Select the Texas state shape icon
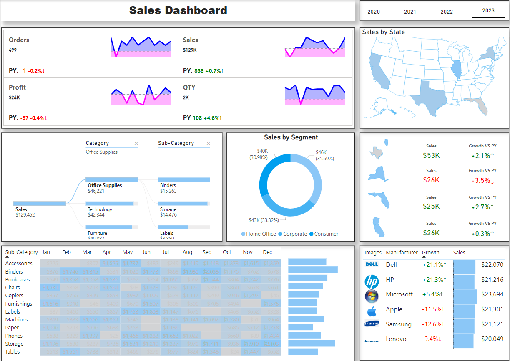The height and width of the screenshot is (361, 510). [376, 152]
